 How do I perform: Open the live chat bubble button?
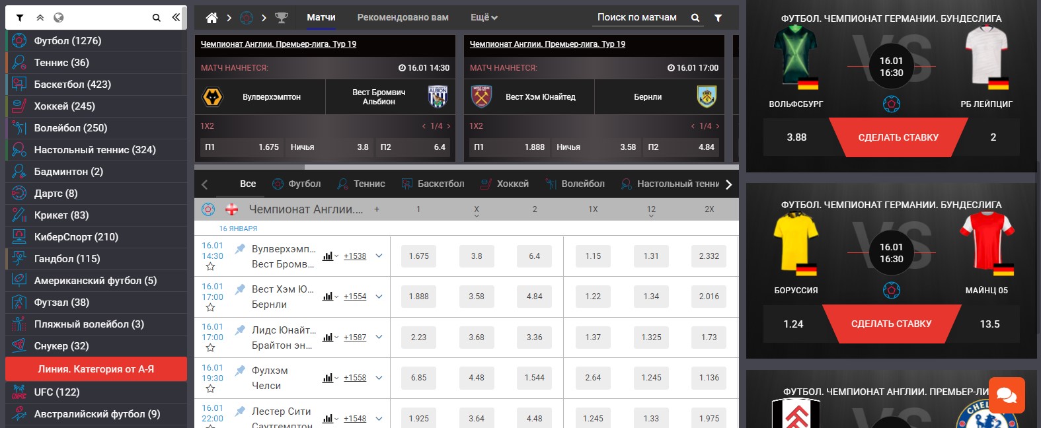pos(1007,395)
